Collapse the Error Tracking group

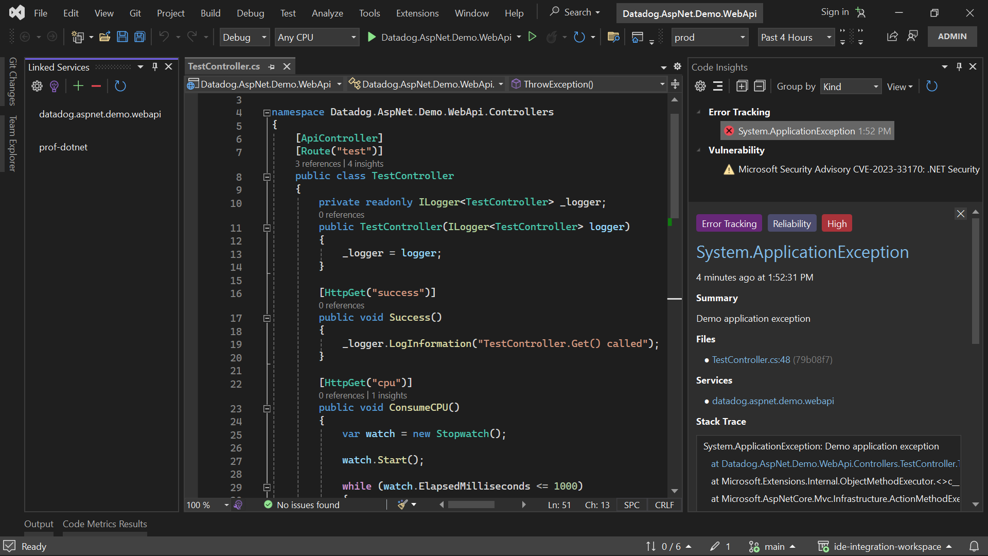[x=699, y=112]
